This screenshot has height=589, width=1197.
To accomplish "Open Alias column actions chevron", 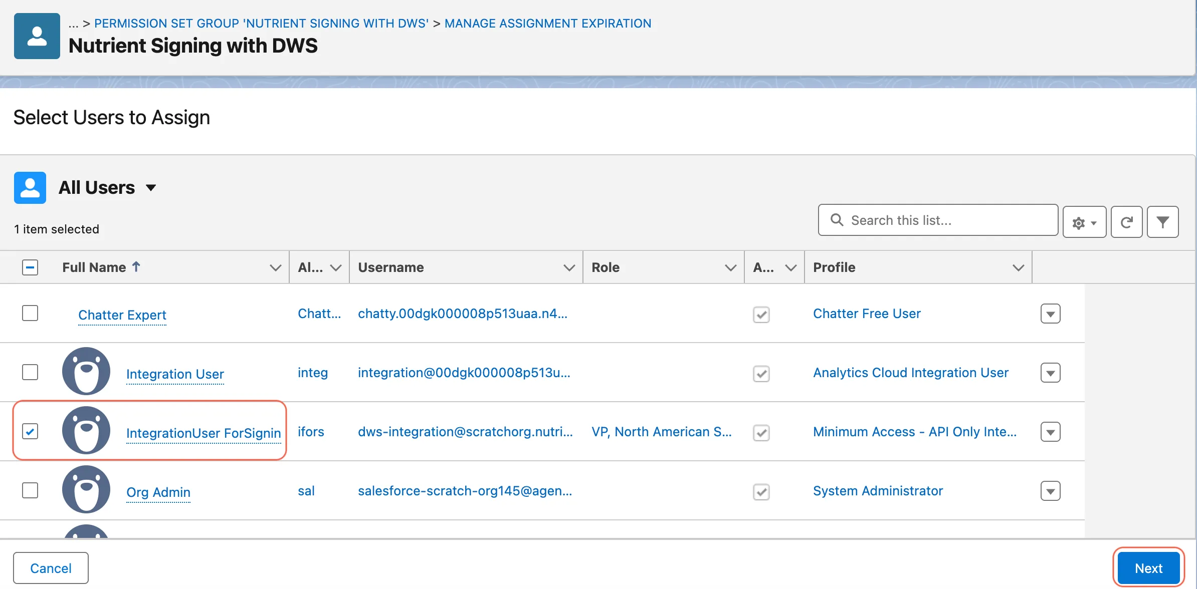I will pos(335,267).
